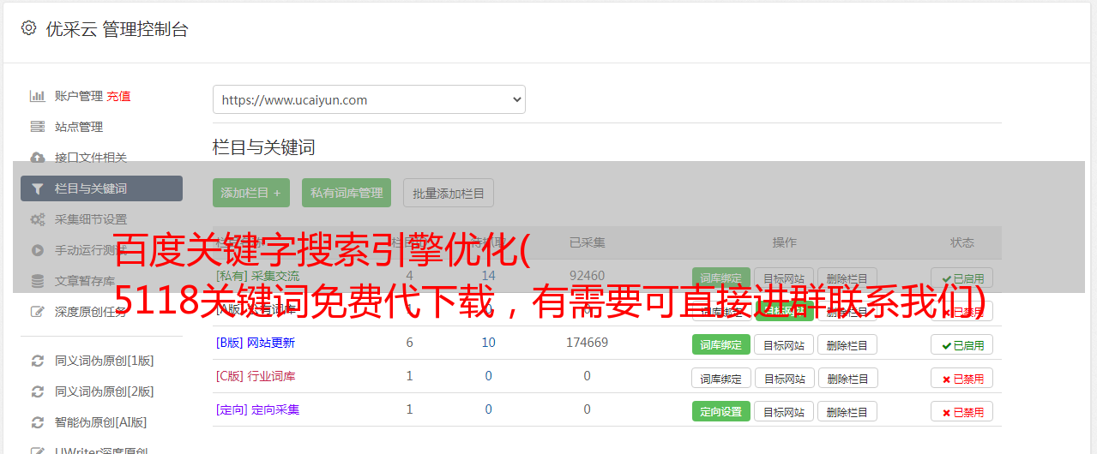Open 私有词库管理 button
Screen dimensions: 1097x454
(x=347, y=193)
